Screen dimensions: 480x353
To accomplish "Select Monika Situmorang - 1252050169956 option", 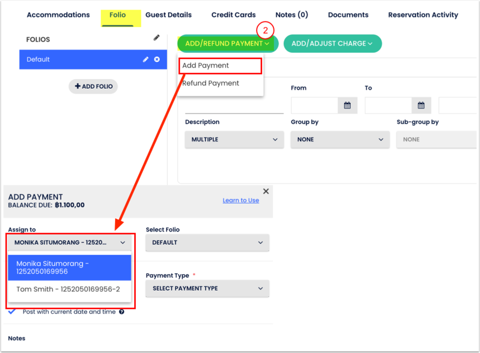I will [70, 268].
